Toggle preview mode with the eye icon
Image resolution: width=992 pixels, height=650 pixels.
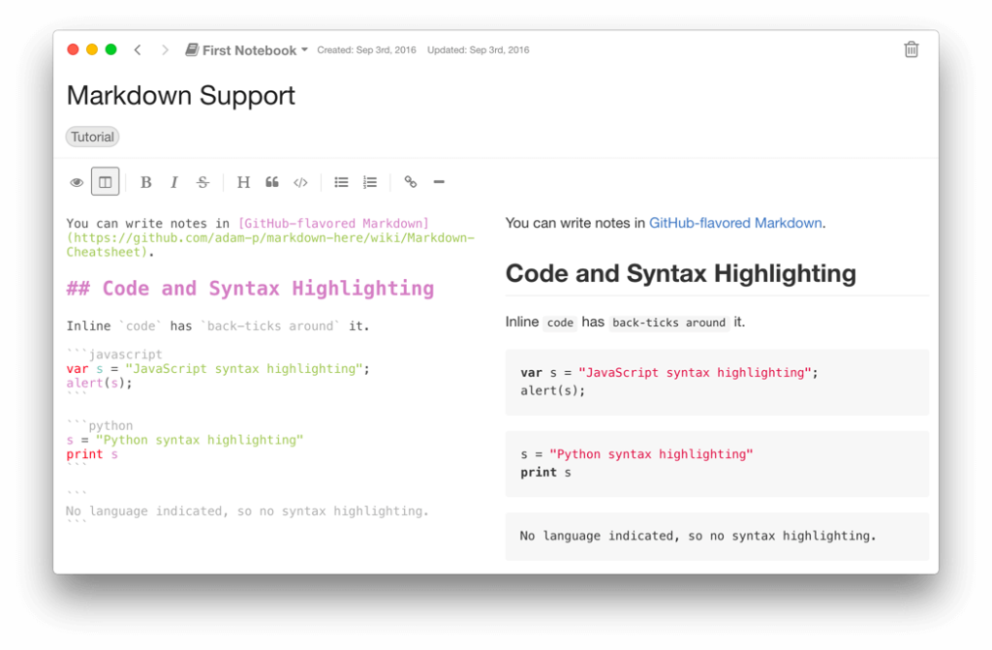click(77, 181)
